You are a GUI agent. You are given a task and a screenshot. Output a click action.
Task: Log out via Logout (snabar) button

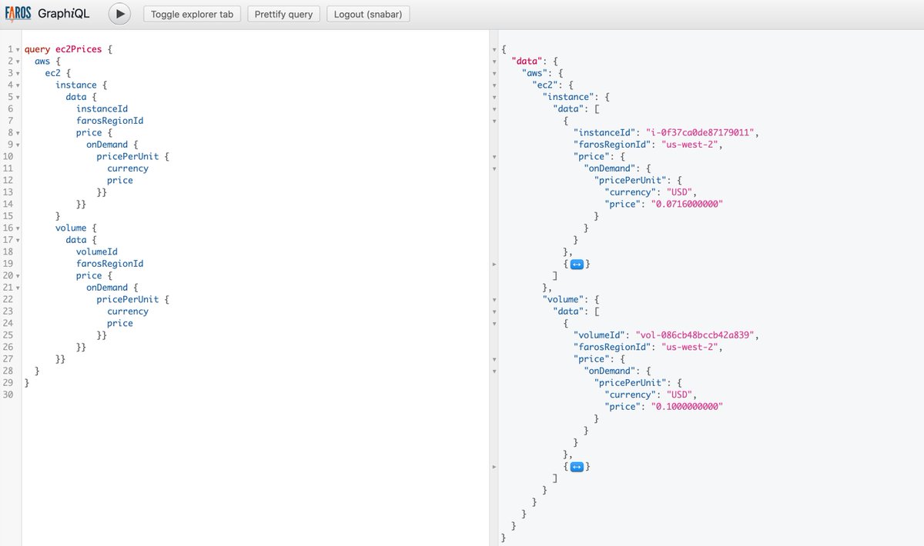369,14
